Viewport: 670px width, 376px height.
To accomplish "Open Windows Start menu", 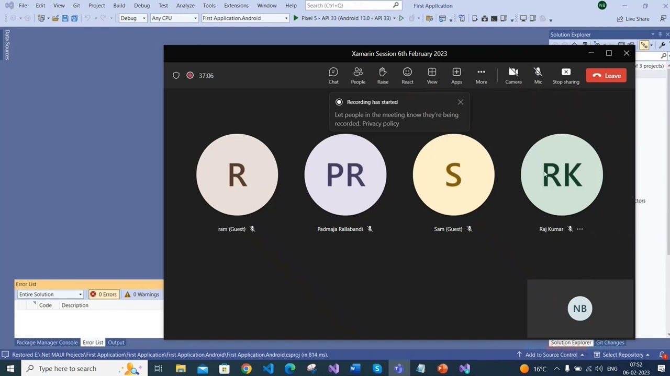I will (10, 369).
